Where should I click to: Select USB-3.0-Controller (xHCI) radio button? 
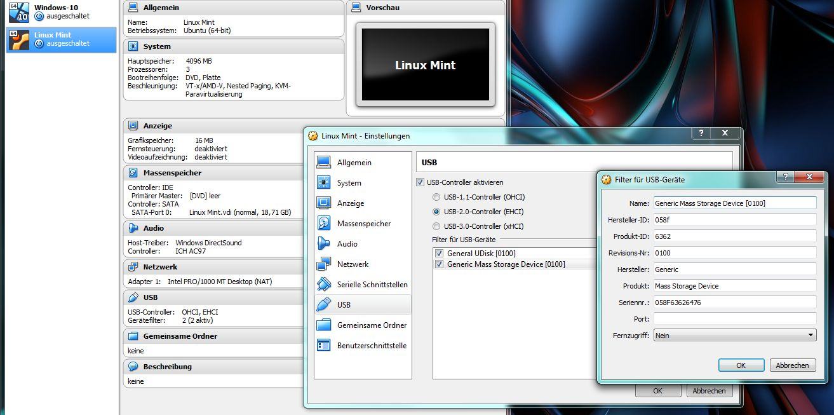click(x=436, y=226)
